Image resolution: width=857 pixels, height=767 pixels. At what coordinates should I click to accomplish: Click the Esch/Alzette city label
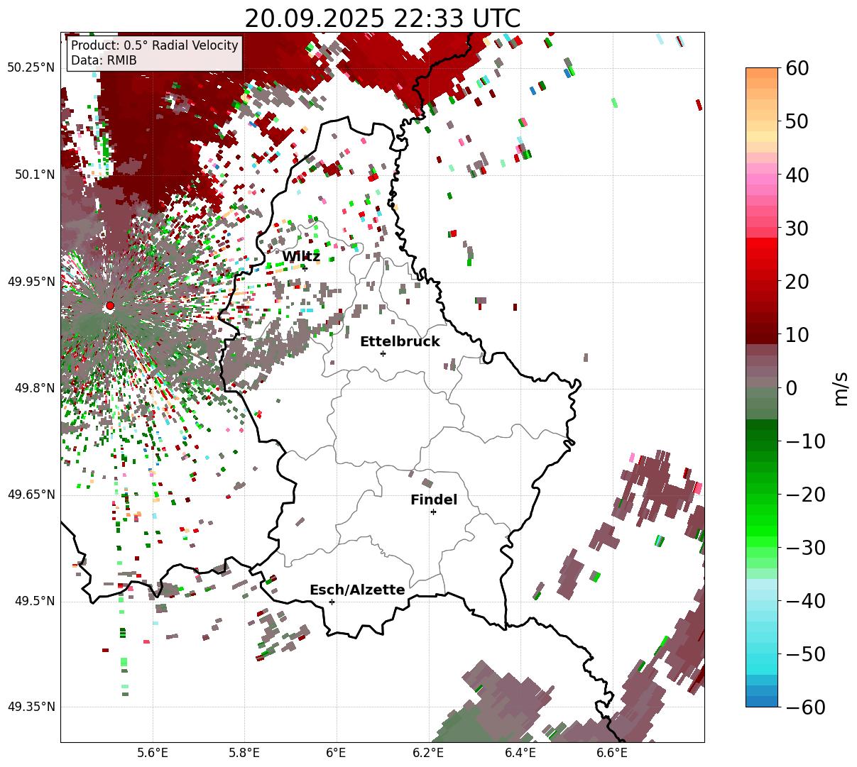(x=357, y=590)
